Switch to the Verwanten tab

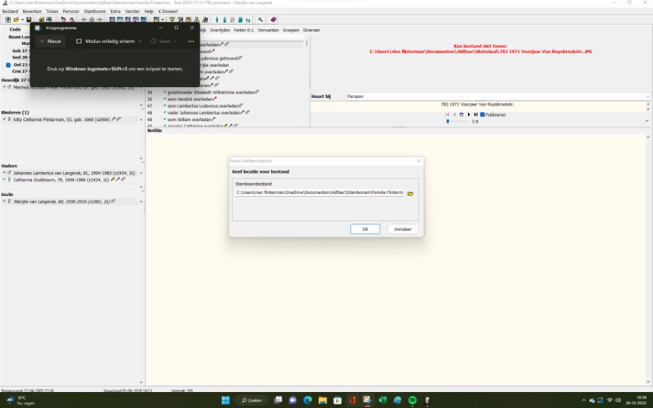click(x=269, y=30)
